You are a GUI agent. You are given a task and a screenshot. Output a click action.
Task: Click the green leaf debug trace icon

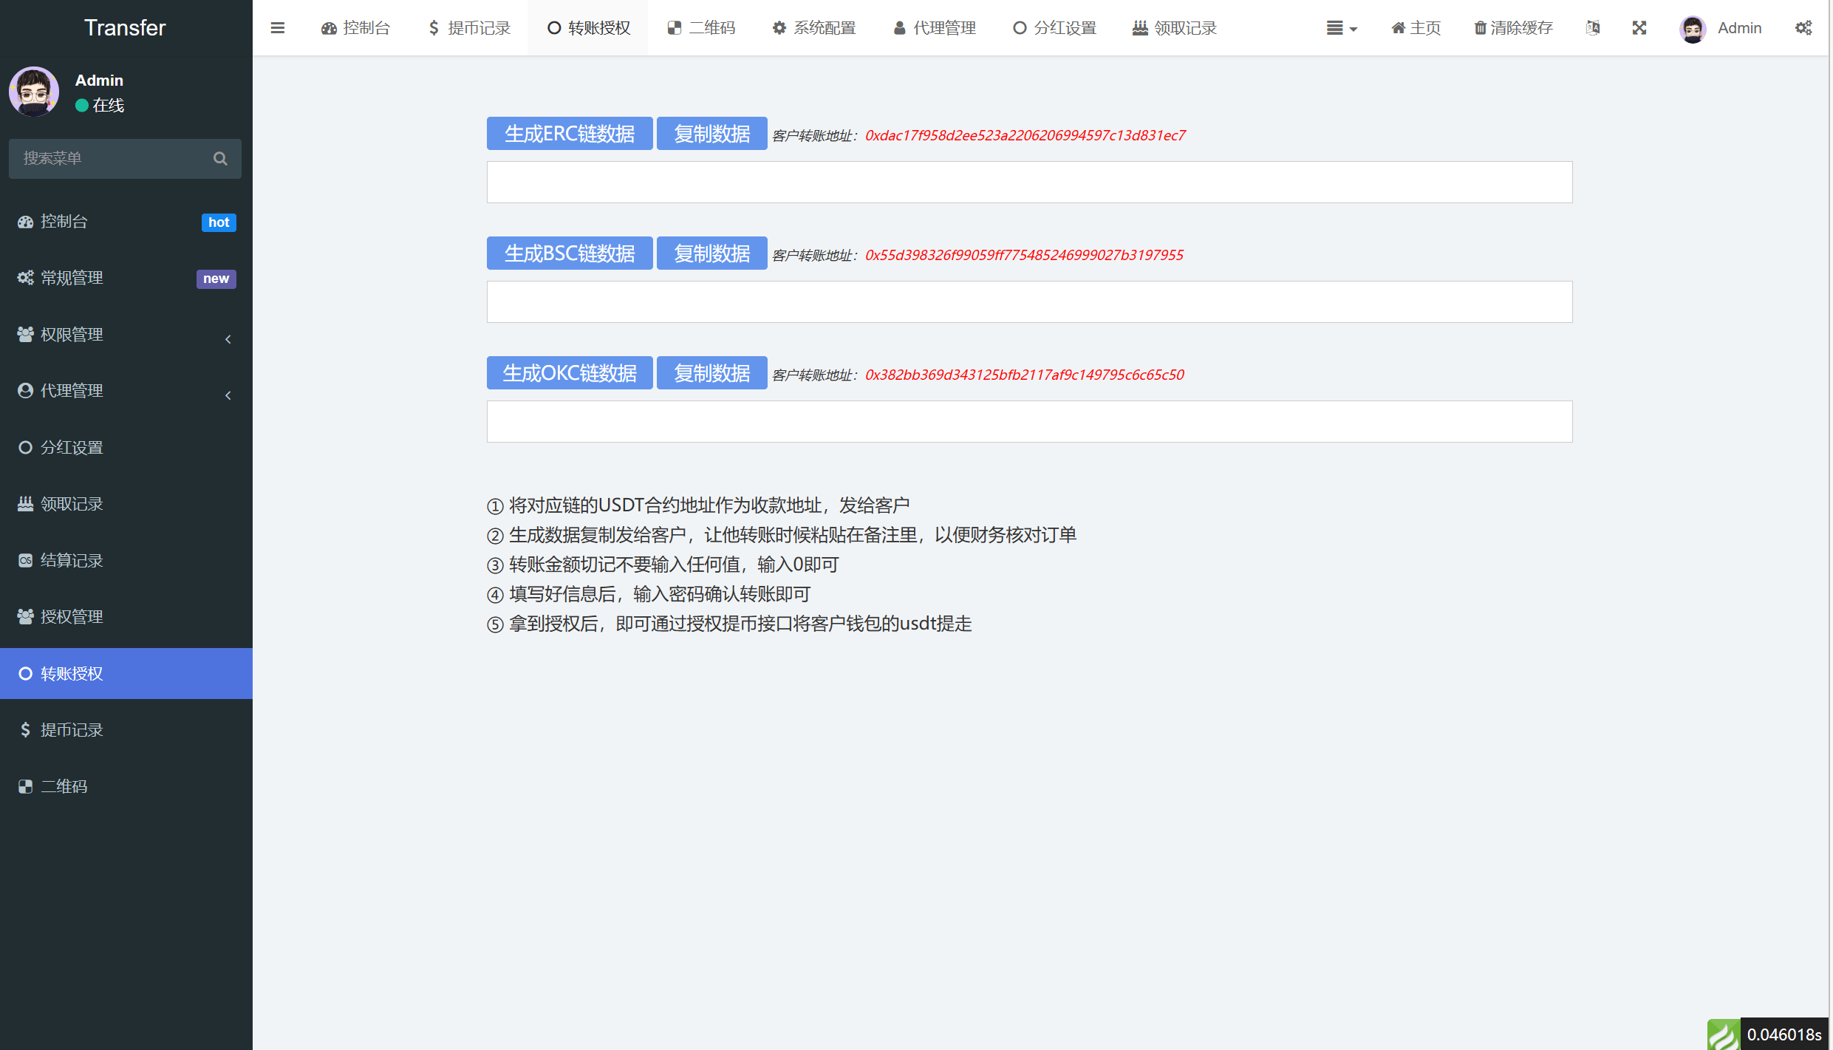tap(1723, 1034)
